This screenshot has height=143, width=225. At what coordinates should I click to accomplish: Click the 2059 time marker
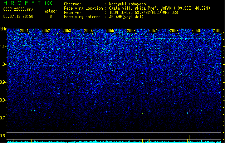196,31
